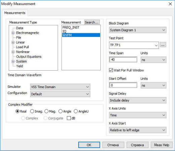Click the Справка help button
The height and width of the screenshot is (151, 175).
137,145
